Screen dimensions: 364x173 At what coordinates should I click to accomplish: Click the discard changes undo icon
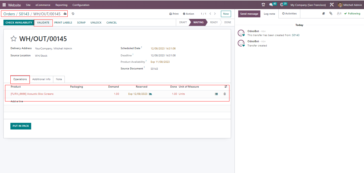[73, 14]
